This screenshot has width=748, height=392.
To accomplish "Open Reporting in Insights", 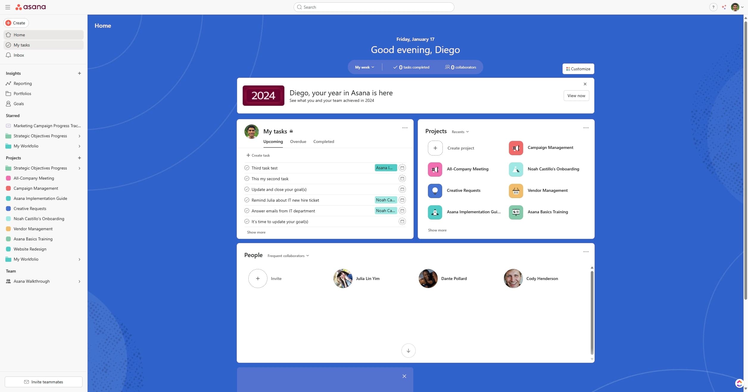I will click(23, 83).
